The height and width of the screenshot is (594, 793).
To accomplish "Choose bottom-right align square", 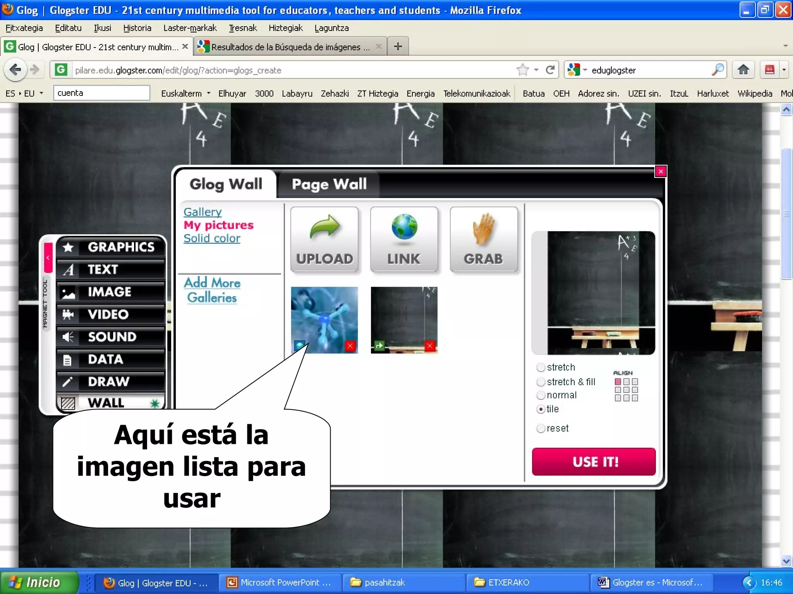I will coord(635,398).
